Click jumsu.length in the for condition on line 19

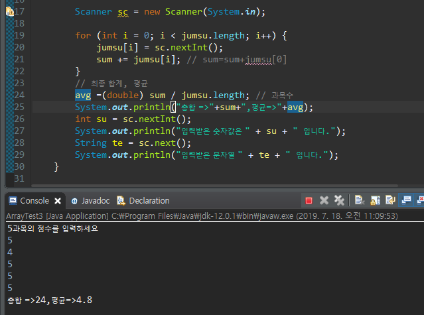[213, 35]
